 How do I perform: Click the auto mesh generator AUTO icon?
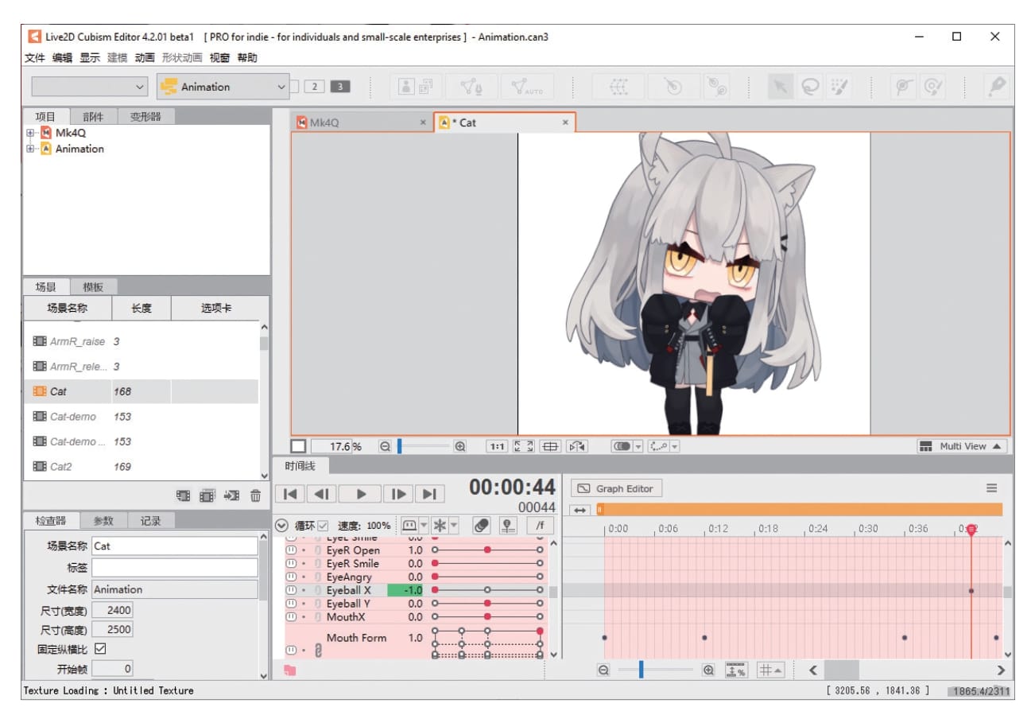coord(527,87)
